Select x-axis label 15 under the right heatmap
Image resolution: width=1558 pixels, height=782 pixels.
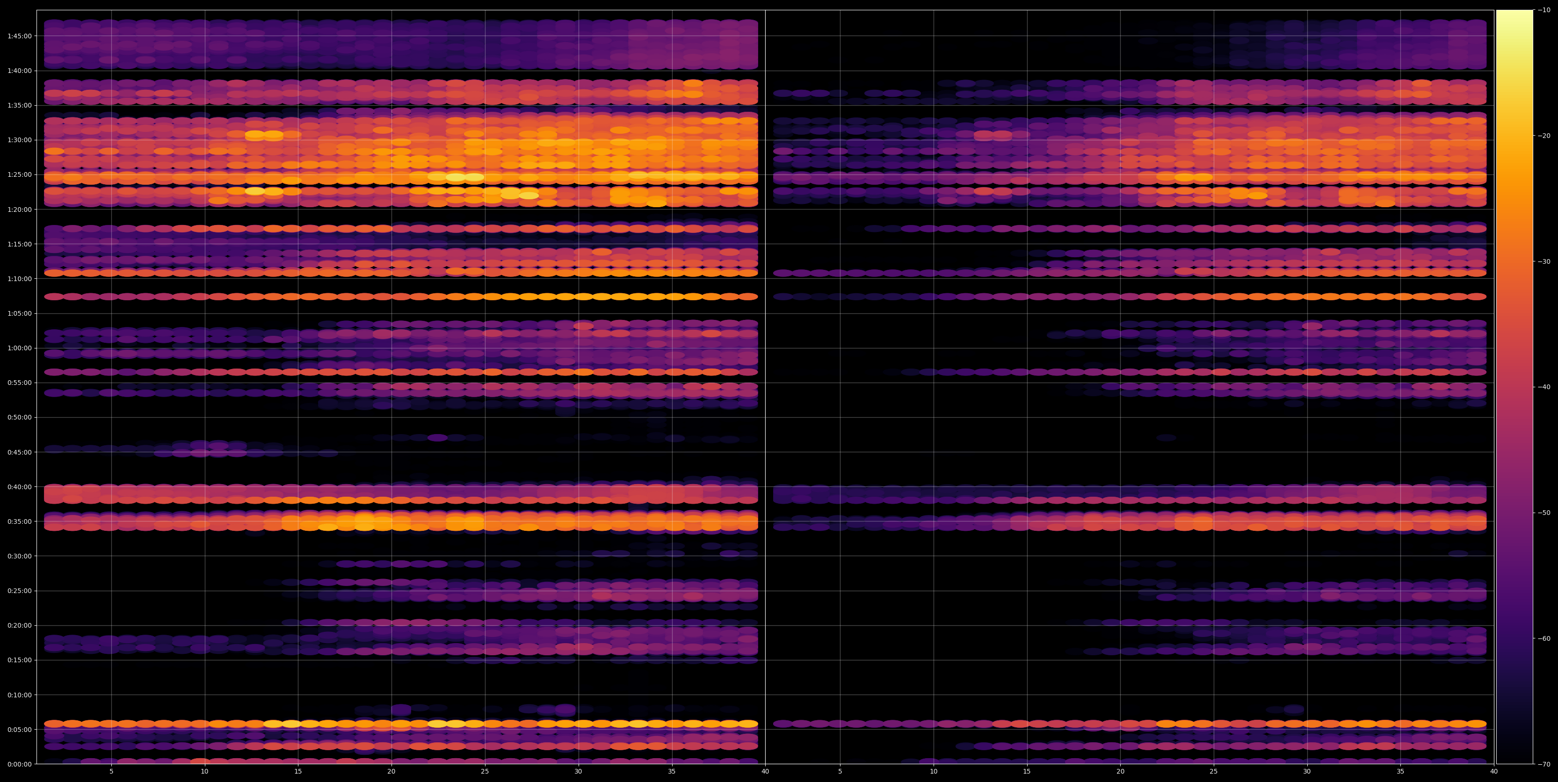click(1027, 772)
